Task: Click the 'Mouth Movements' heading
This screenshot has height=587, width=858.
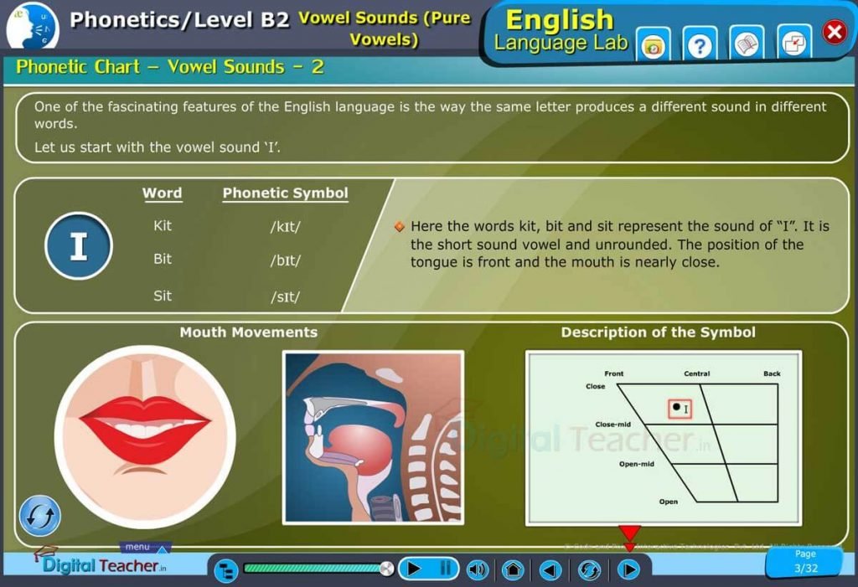Action: click(248, 332)
